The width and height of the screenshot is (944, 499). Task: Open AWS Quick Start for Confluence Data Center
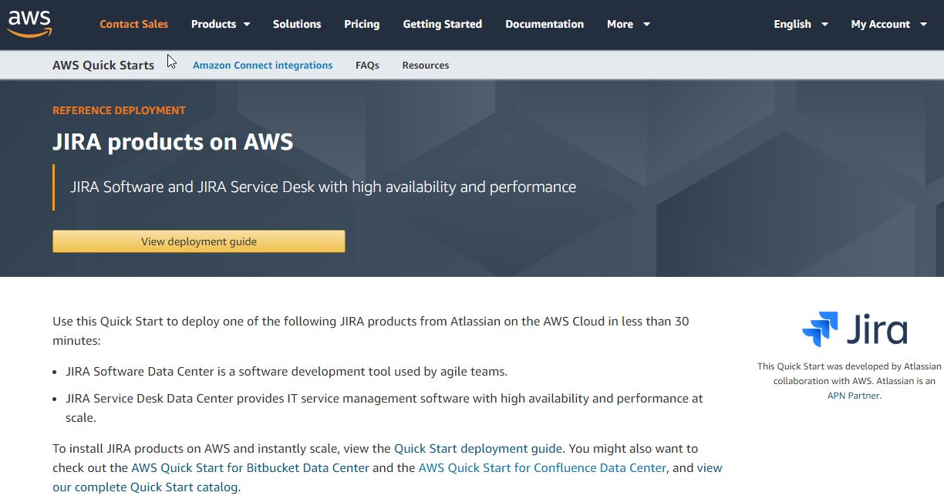[542, 467]
